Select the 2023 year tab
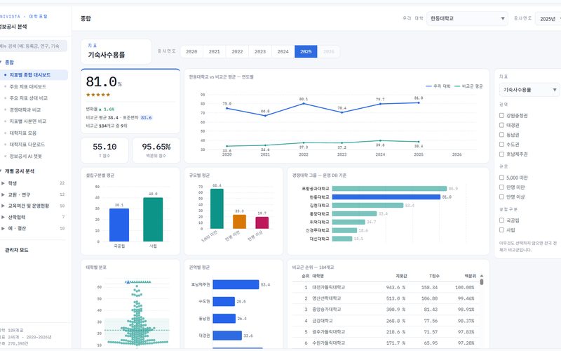This screenshot has height=351, width=561. coord(260,51)
